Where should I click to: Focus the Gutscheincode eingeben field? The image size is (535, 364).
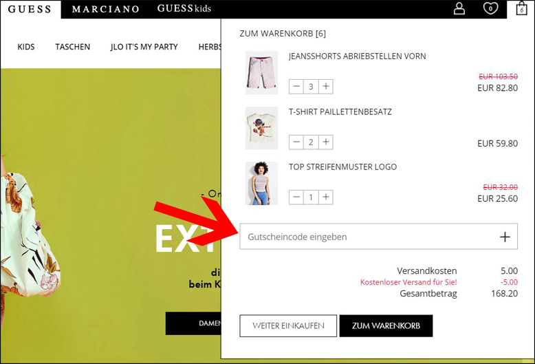pyautogui.click(x=378, y=237)
